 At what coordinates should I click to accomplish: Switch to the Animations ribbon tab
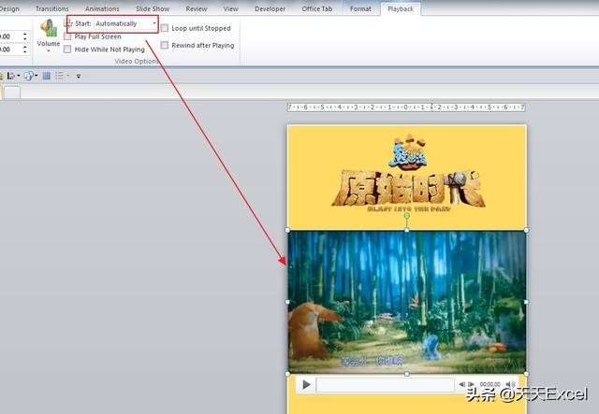click(102, 8)
